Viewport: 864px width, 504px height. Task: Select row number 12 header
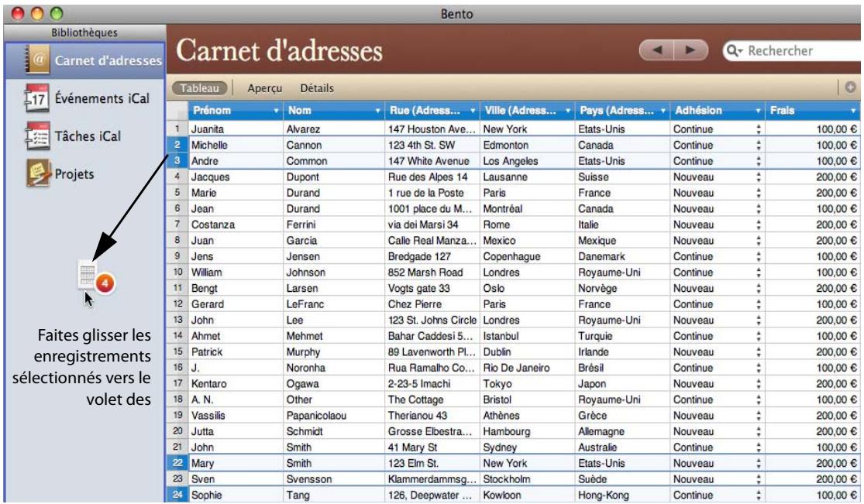[177, 304]
